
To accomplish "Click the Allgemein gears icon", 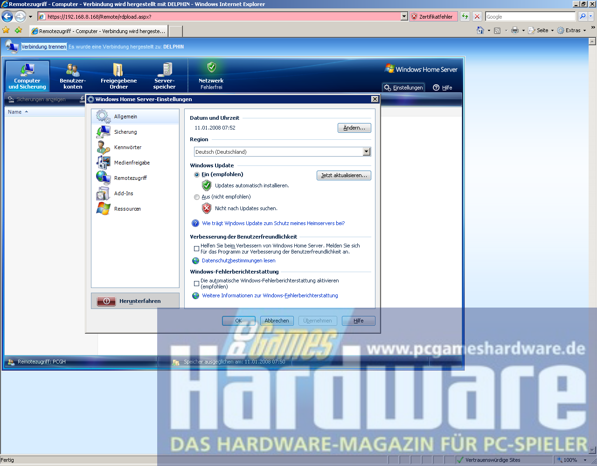I will pyautogui.click(x=104, y=116).
